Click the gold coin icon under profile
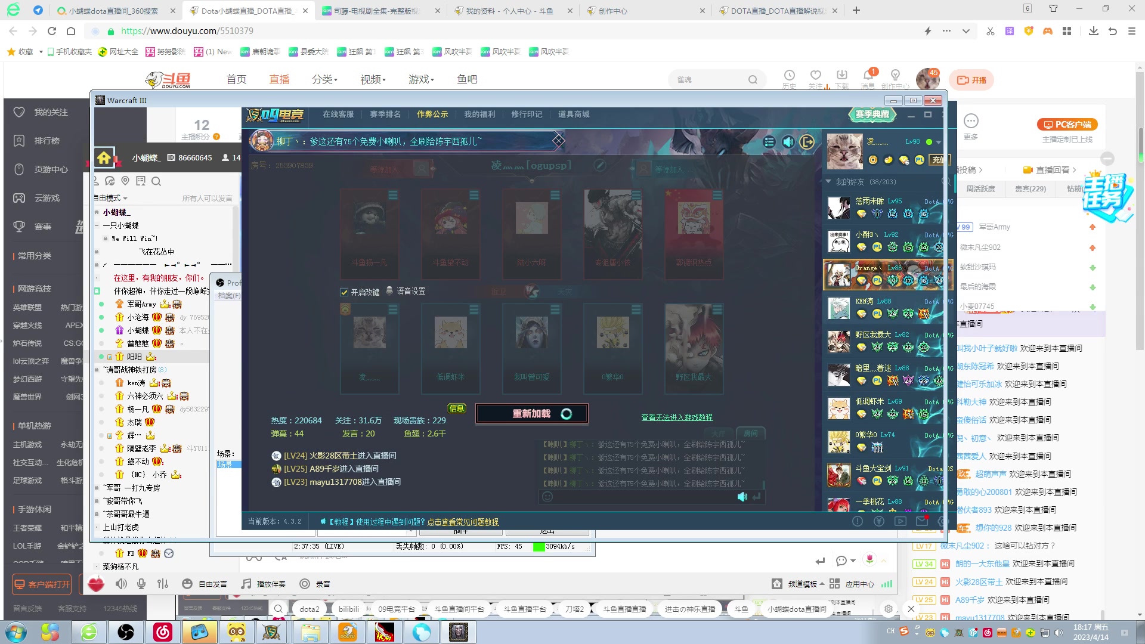This screenshot has height=644, width=1145. (873, 160)
